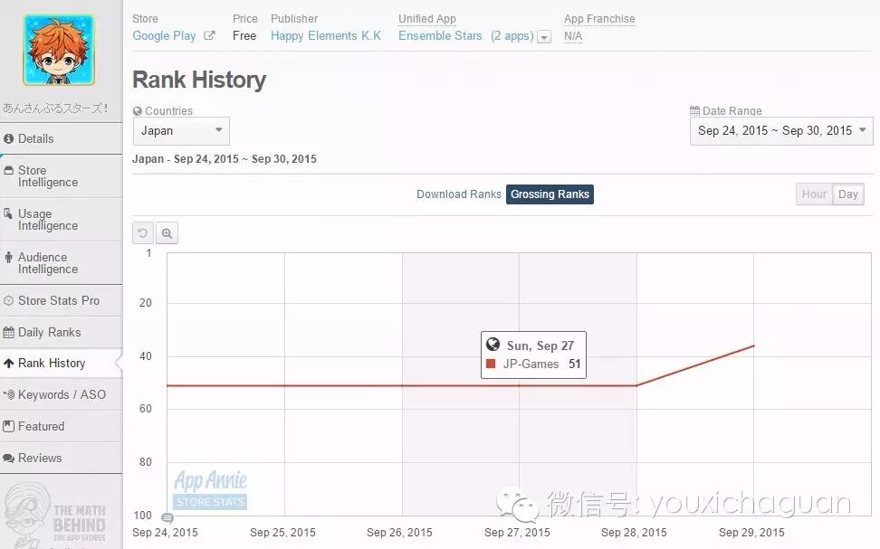Click the Price value Free

[244, 36]
